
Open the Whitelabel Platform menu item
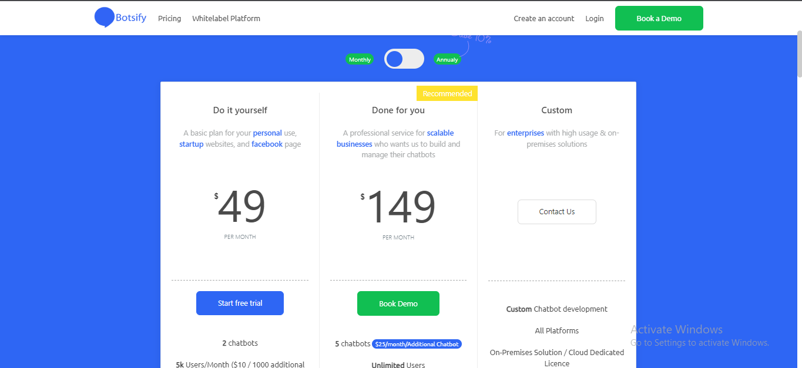(226, 18)
